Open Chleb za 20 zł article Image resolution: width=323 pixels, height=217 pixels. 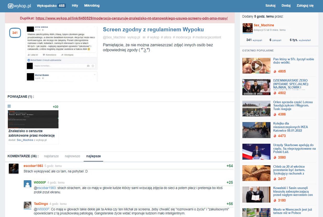pyautogui.click(x=289, y=170)
